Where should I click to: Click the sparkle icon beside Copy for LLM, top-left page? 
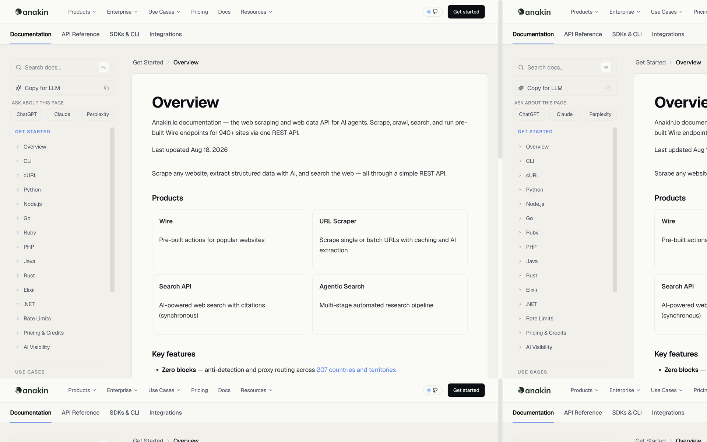click(18, 88)
